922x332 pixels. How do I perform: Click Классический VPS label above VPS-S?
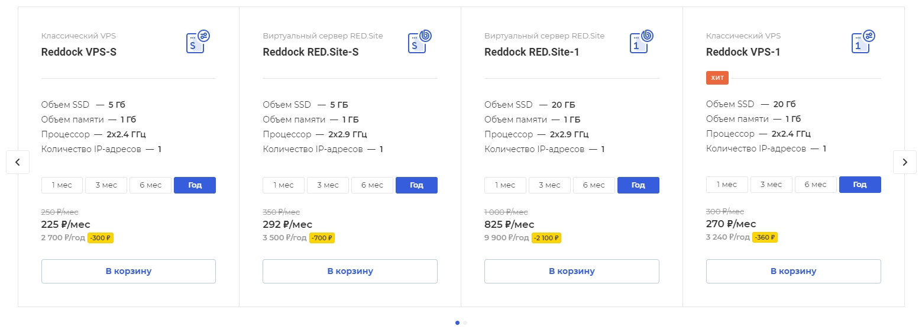pos(79,36)
